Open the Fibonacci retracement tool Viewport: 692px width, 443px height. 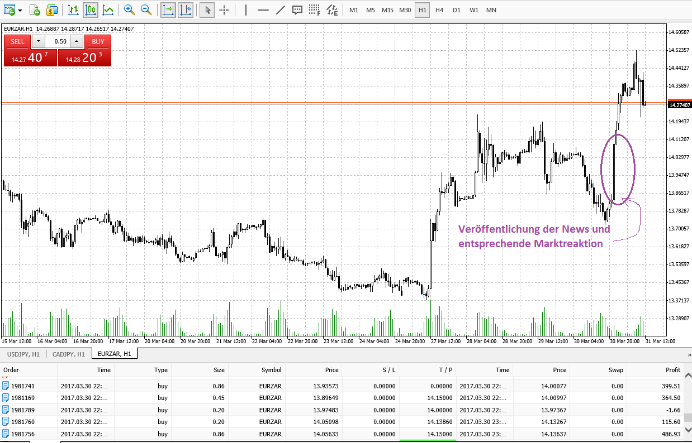click(315, 10)
